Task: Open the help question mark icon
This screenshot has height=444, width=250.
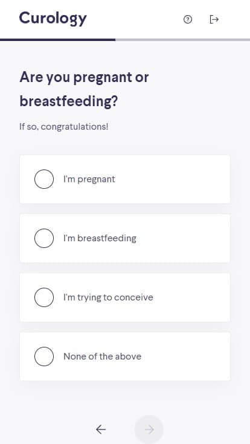Action: coord(188,19)
